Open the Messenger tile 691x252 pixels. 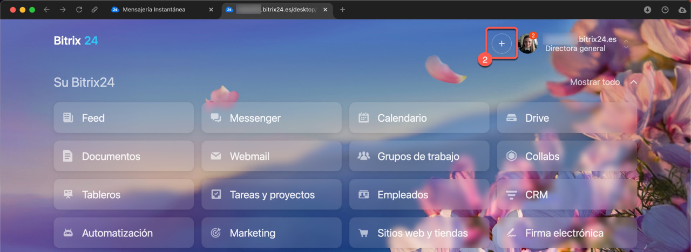point(272,118)
